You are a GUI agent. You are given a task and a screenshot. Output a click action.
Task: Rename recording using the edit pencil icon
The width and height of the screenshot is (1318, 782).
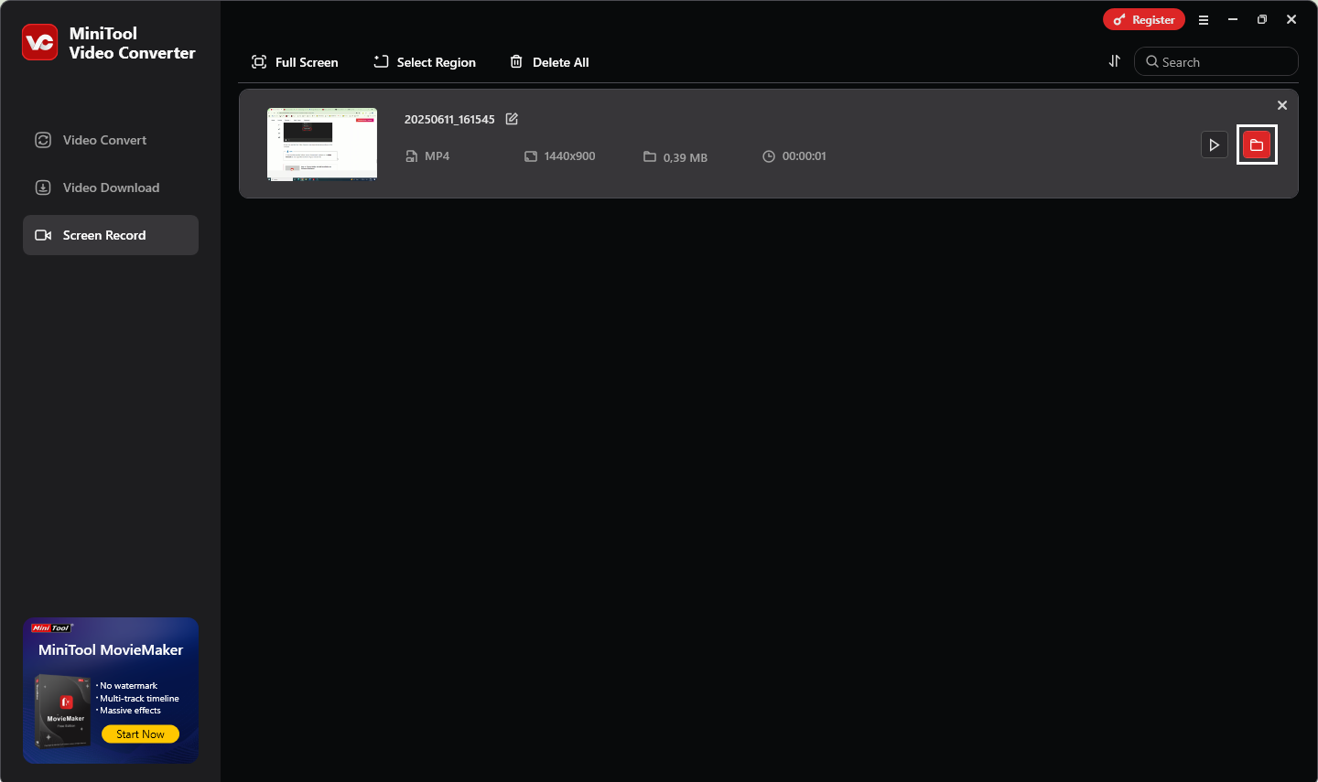pos(512,119)
